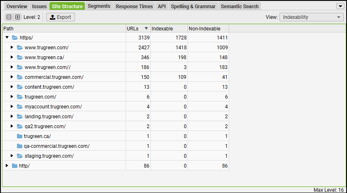
Task: Switch to the Issues tab
Action: (x=39, y=7)
